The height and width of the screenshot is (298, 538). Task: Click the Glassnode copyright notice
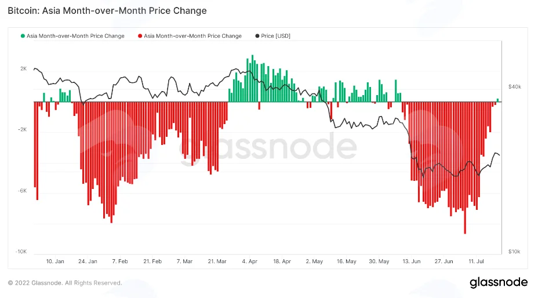pos(65,283)
